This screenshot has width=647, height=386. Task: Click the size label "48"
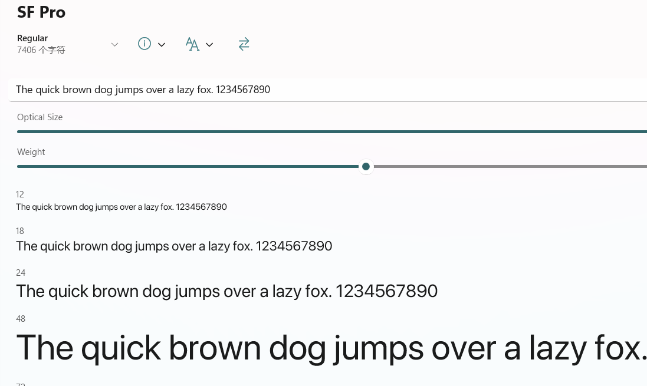21,319
